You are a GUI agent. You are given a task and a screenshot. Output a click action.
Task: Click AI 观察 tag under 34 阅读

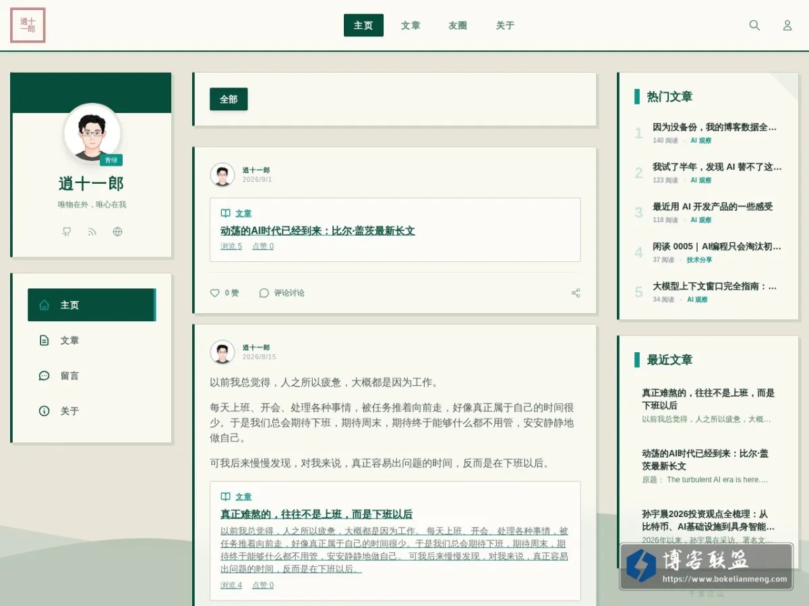point(697,300)
